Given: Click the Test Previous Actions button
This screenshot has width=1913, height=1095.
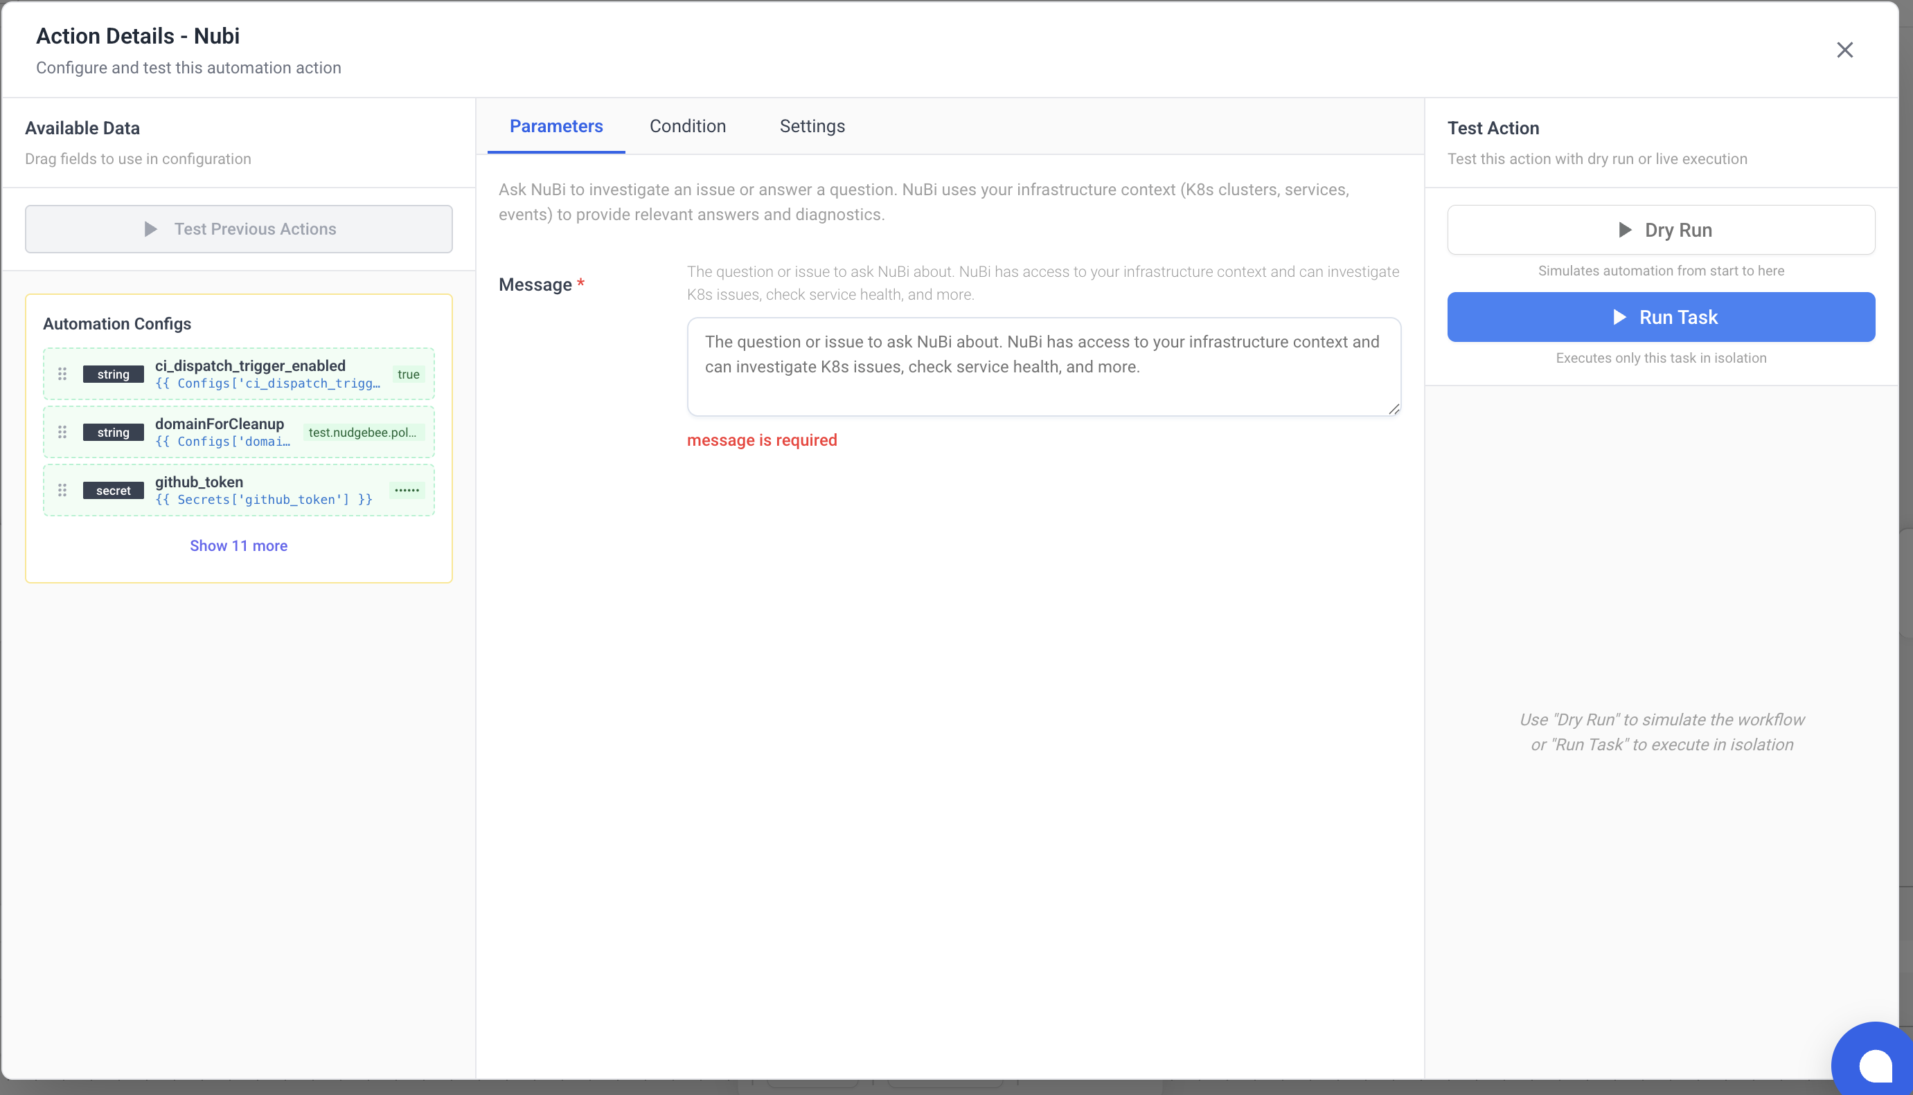Looking at the screenshot, I should [x=238, y=228].
